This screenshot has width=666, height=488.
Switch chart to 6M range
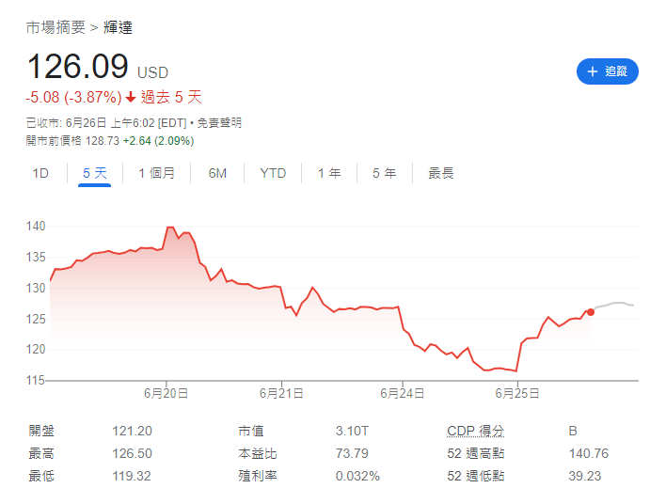217,173
